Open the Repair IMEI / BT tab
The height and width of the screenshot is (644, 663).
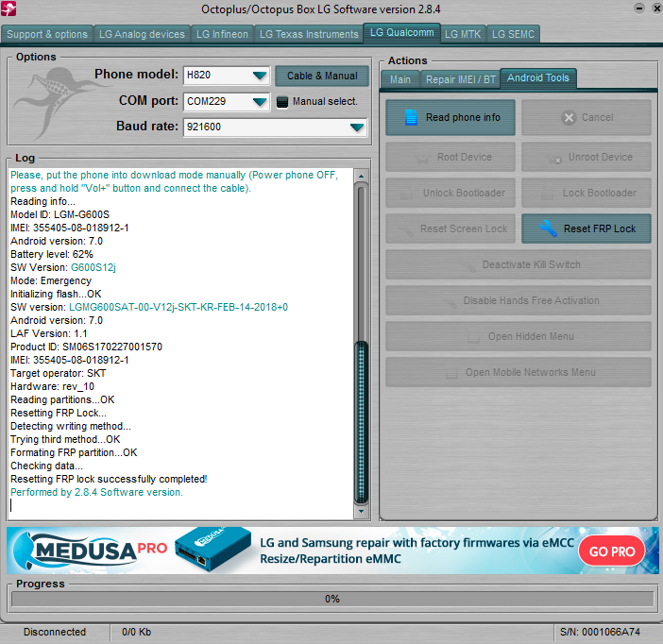point(461,79)
